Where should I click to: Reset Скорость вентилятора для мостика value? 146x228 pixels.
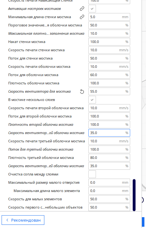[82, 92]
